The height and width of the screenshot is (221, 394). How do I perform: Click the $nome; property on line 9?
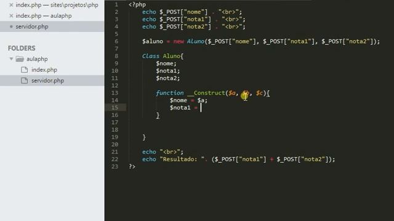(x=166, y=63)
